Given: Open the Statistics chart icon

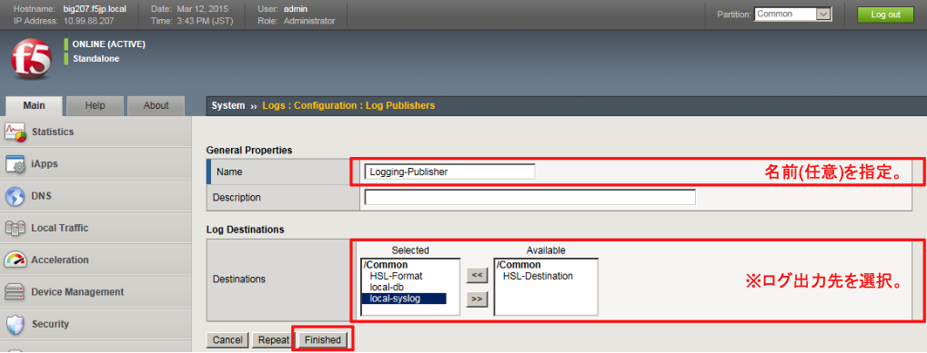Looking at the screenshot, I should click(16, 132).
